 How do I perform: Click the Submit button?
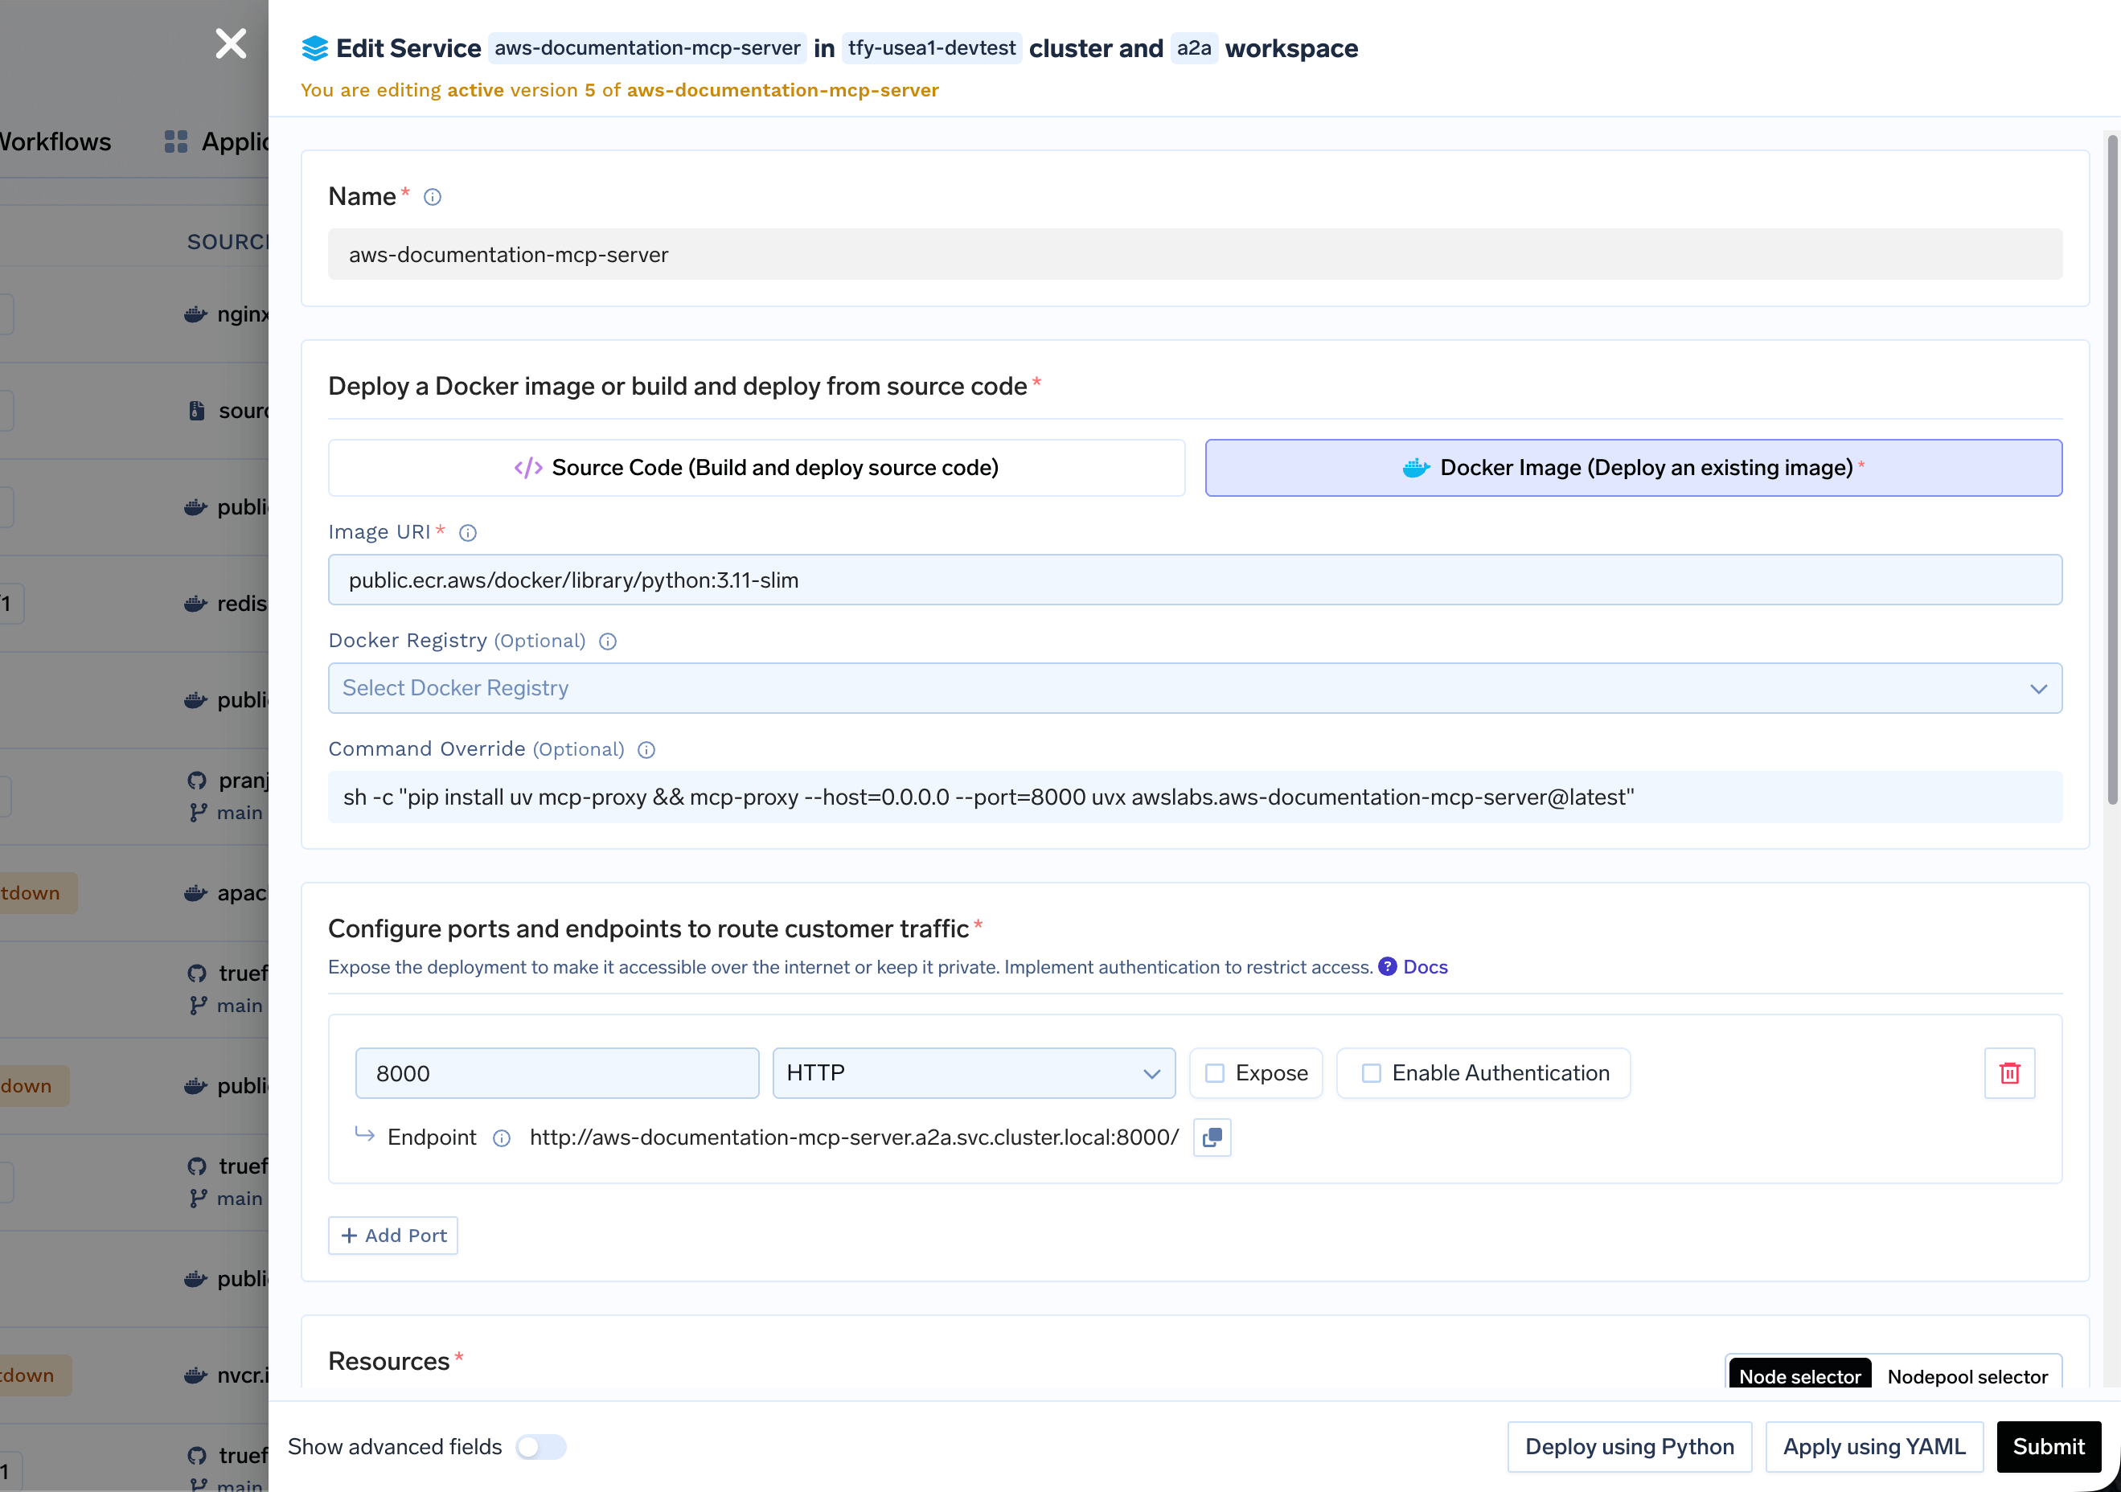pyautogui.click(x=2048, y=1446)
